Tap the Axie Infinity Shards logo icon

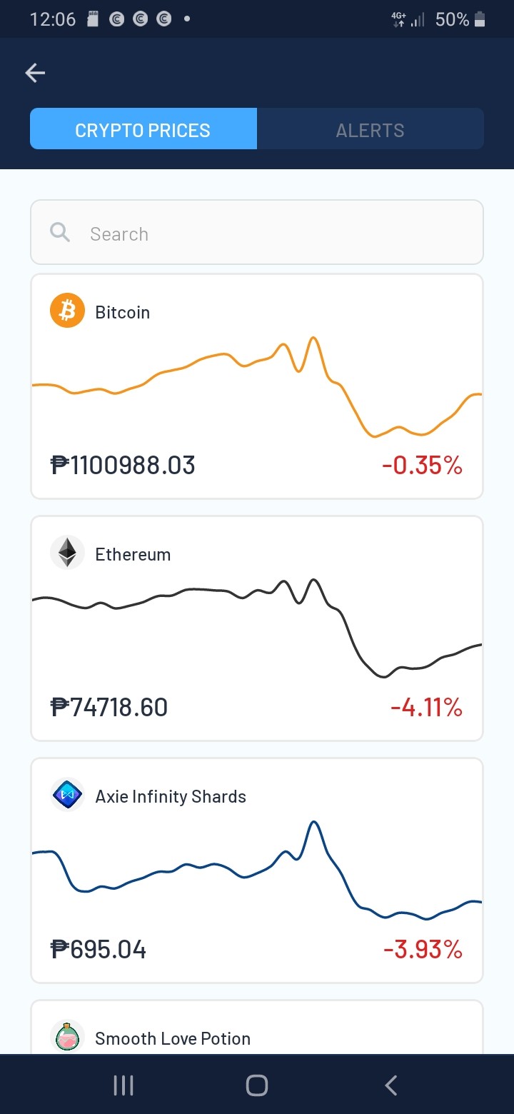tap(67, 795)
